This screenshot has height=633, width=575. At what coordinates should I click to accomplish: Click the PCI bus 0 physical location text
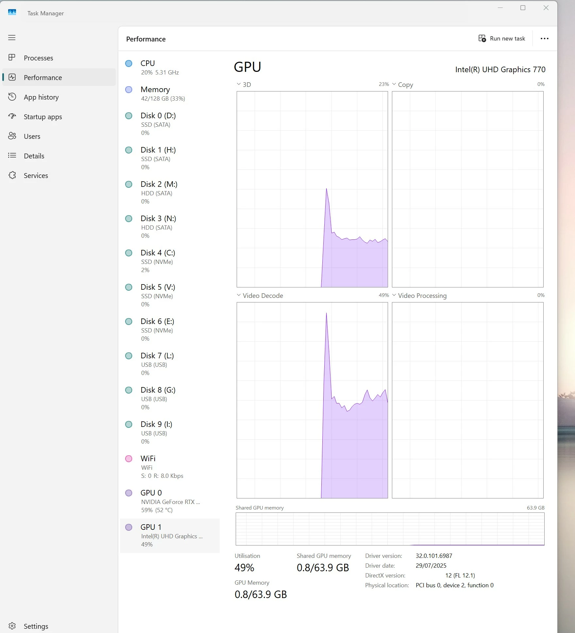click(454, 585)
